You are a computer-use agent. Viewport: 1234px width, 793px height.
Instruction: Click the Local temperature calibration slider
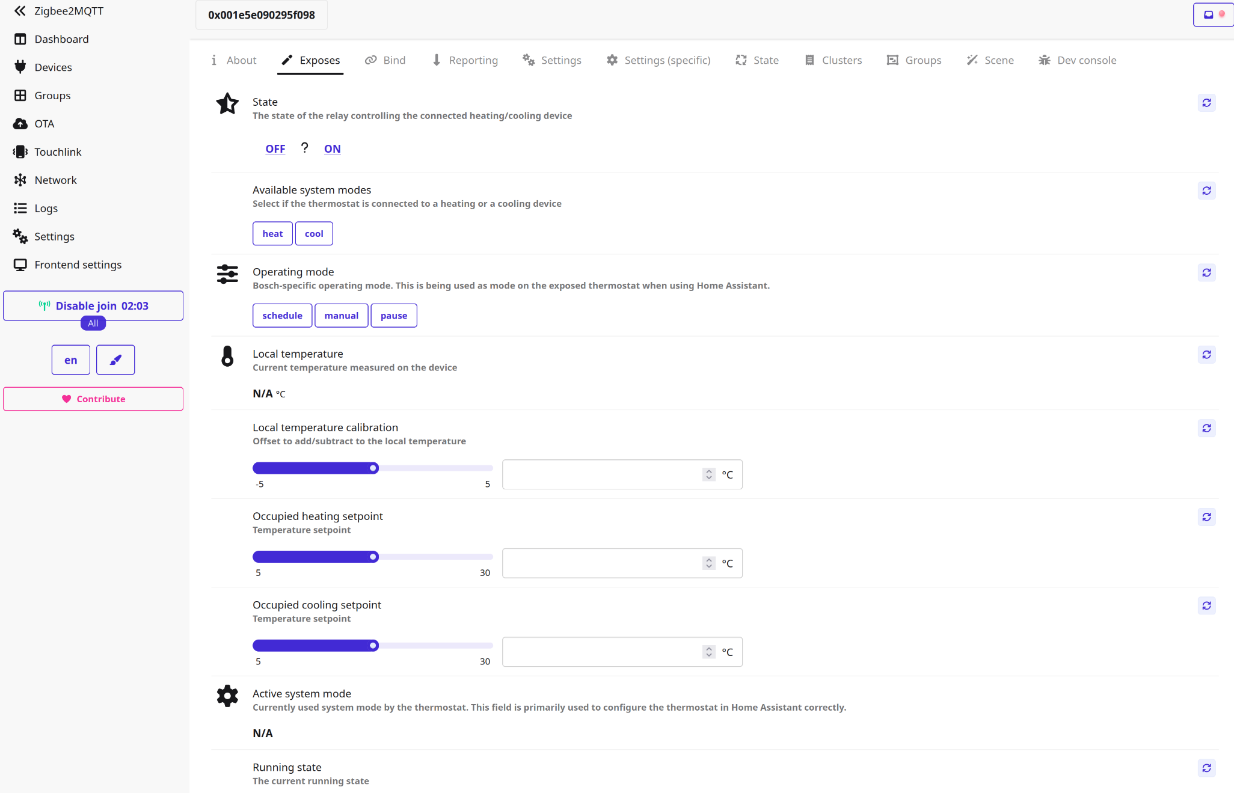coord(373,468)
